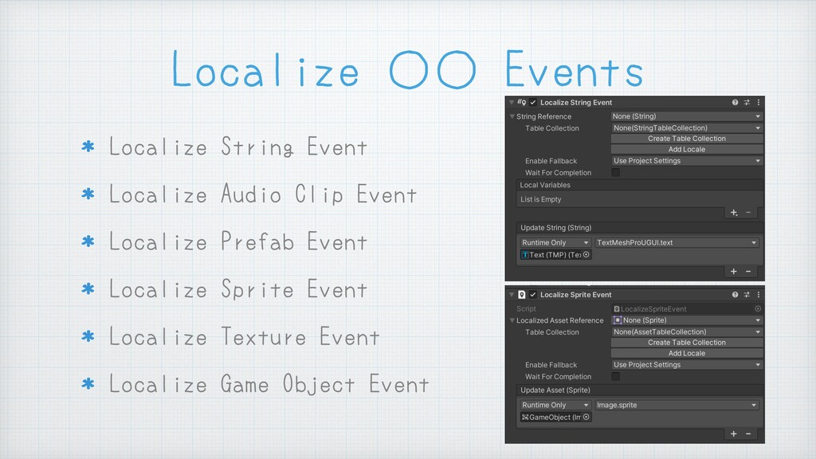Screen dimensions: 816x459
Task: Open help for Localize String Event
Action: (x=735, y=103)
